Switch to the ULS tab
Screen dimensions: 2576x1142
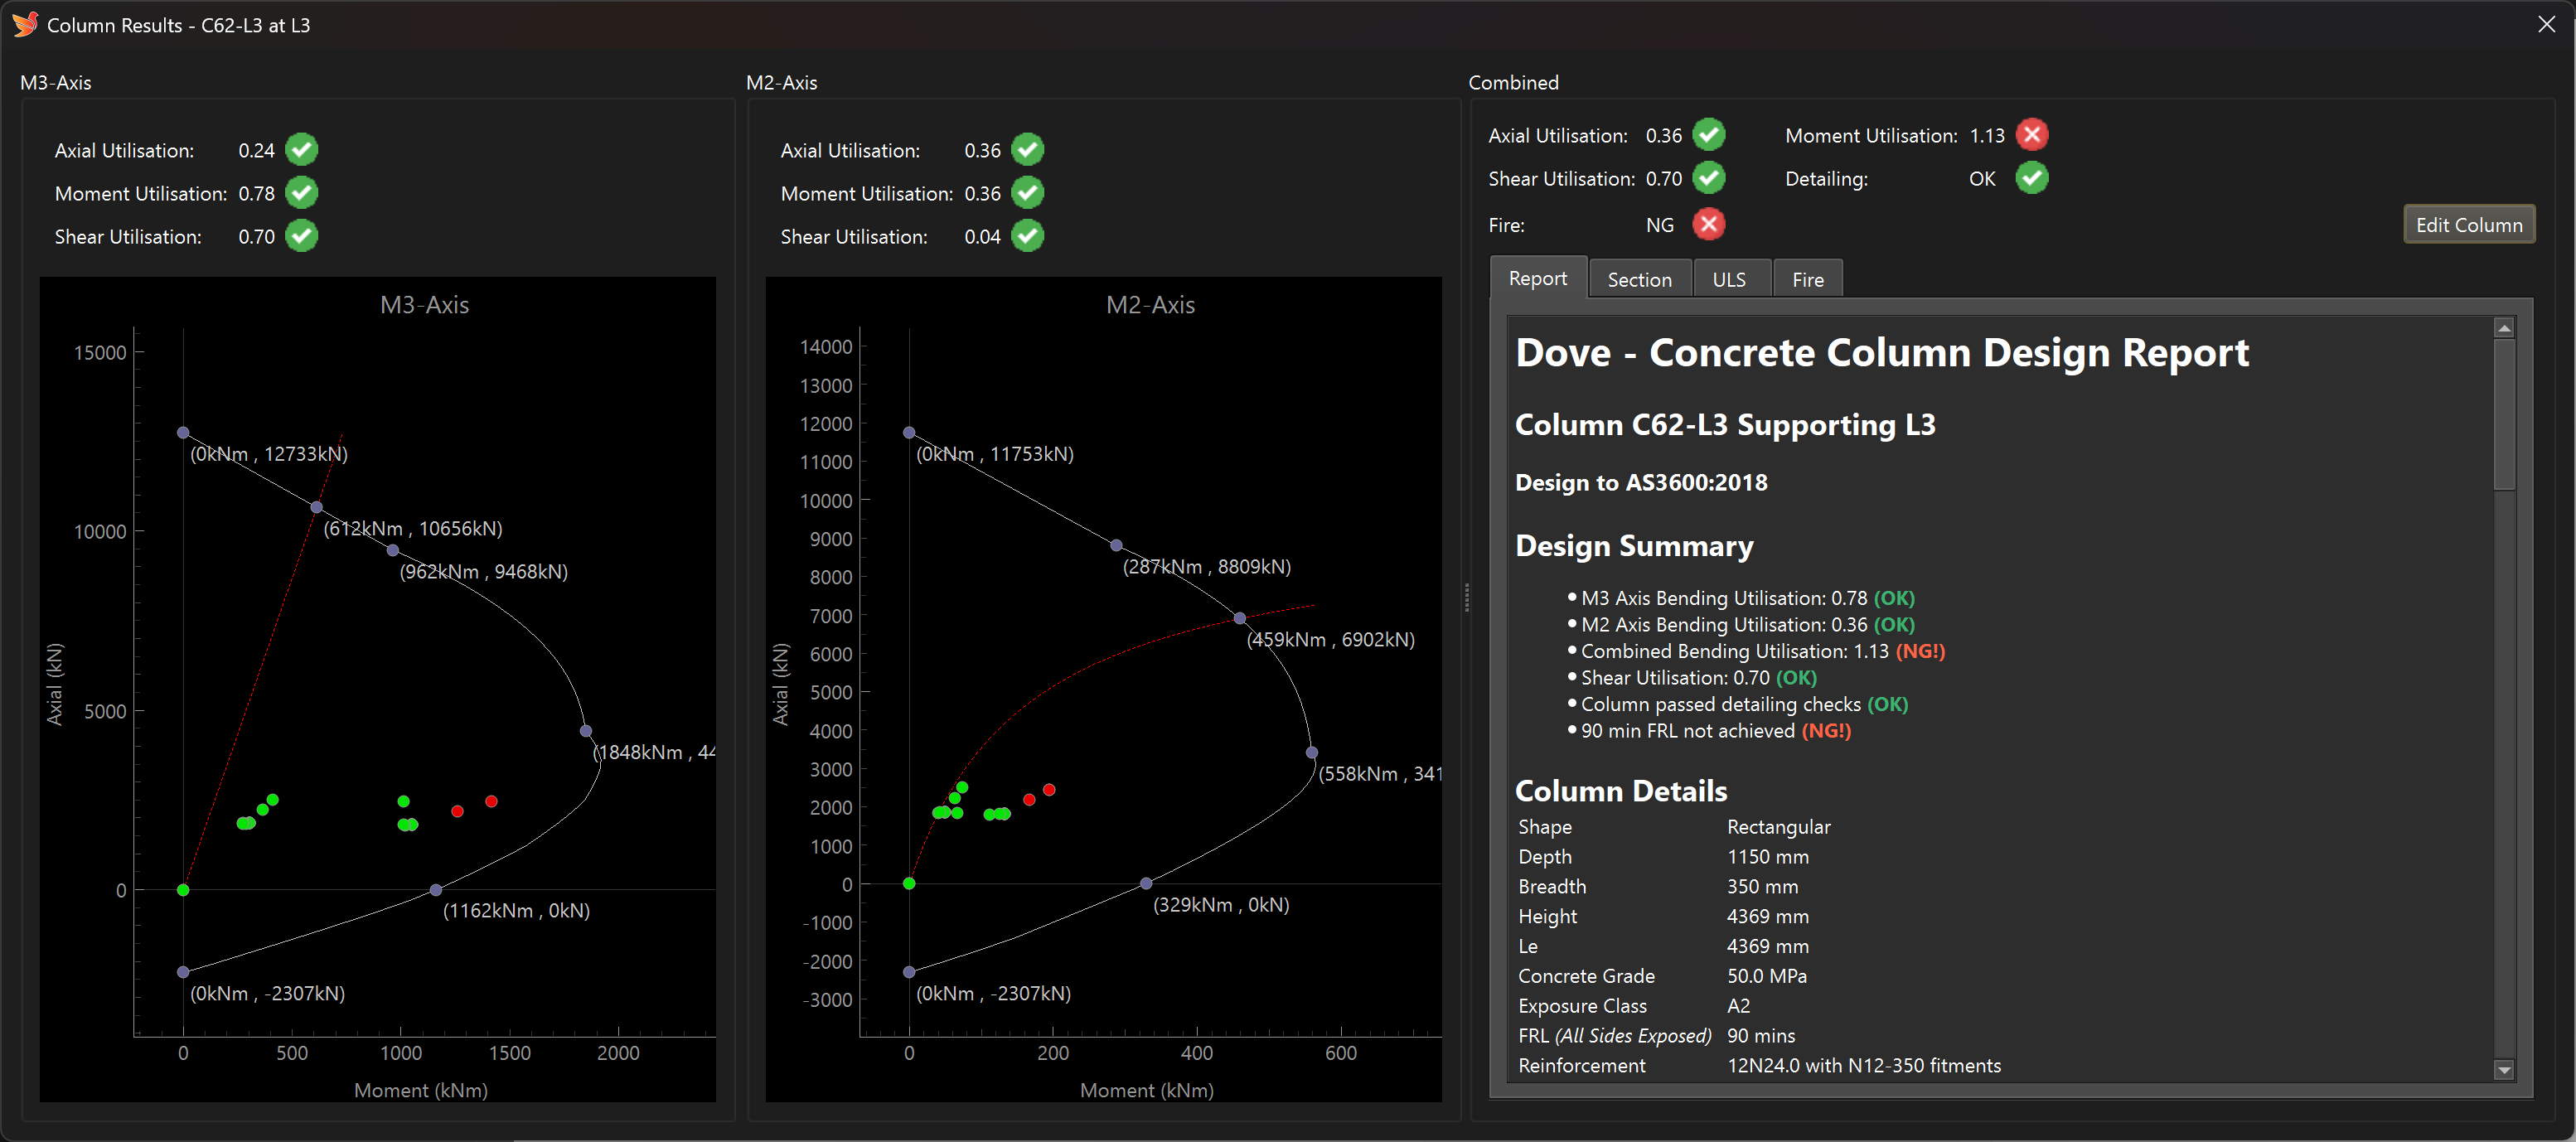pyautogui.click(x=1728, y=280)
